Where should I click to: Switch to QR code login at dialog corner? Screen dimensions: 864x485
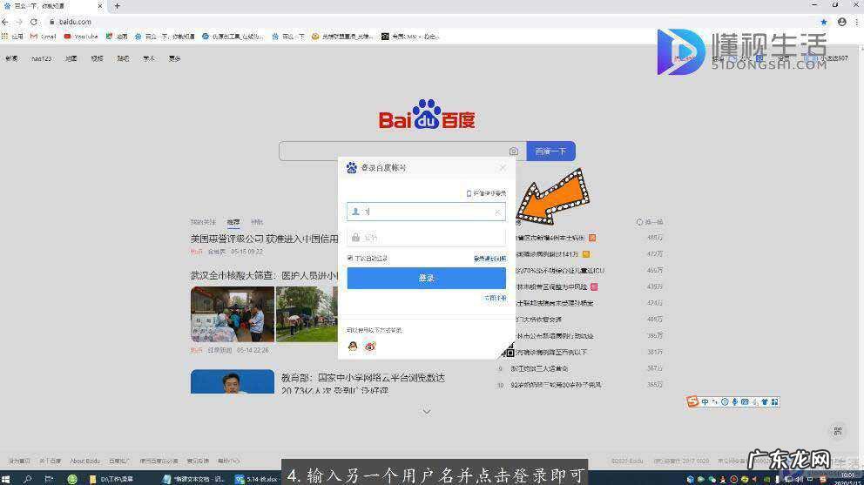tap(508, 349)
